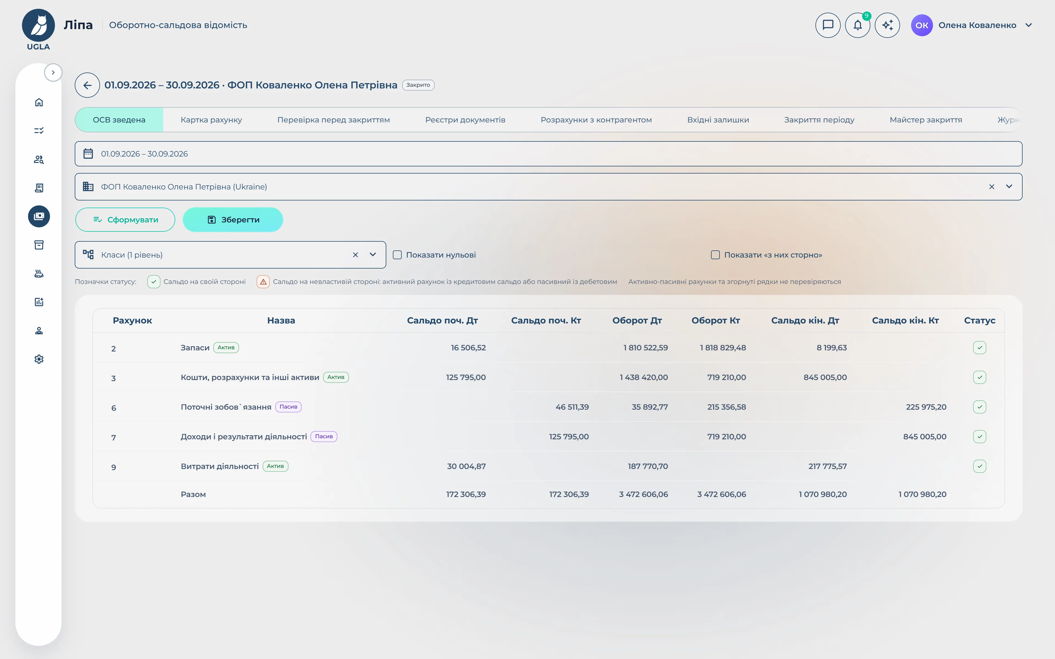The width and height of the screenshot is (1055, 659).
Task: Expand the collapsed sidebar with the chevron
Action: [53, 72]
